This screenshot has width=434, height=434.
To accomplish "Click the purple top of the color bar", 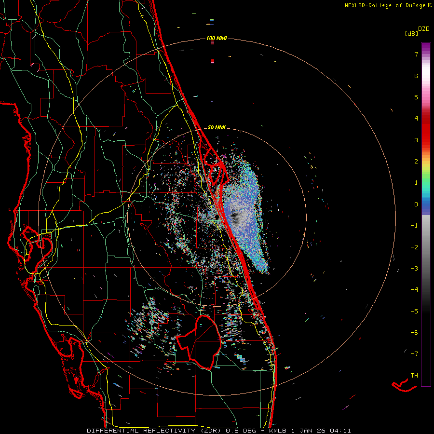I will pyautogui.click(x=426, y=47).
